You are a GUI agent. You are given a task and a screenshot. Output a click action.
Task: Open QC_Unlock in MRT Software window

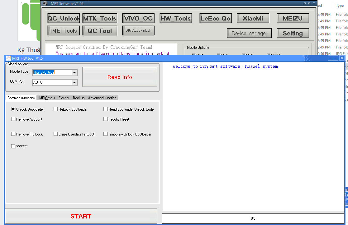click(64, 18)
